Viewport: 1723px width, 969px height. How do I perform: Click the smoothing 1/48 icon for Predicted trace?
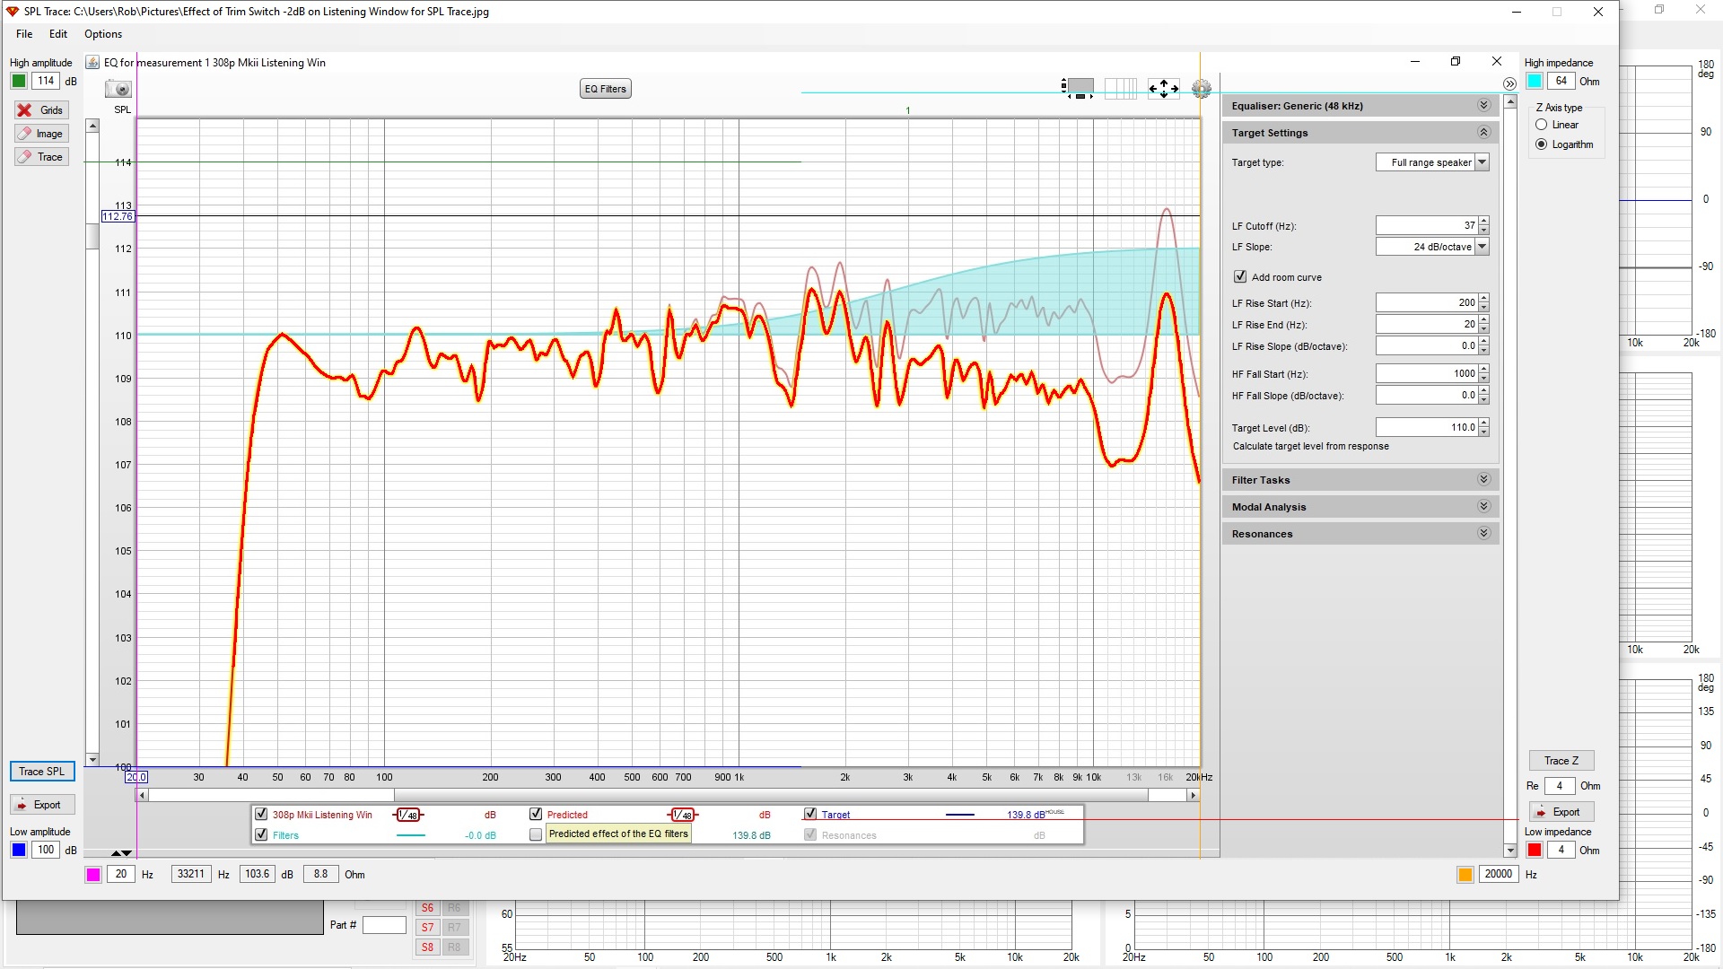point(683,815)
